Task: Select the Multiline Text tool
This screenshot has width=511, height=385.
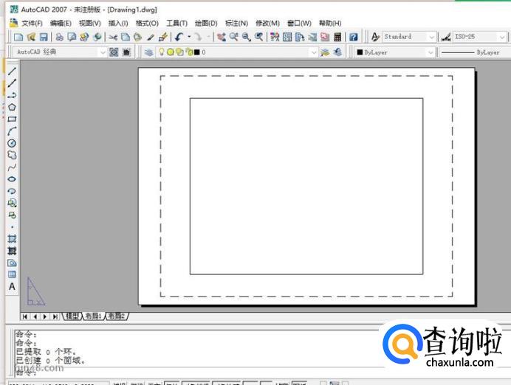Action: click(12, 286)
